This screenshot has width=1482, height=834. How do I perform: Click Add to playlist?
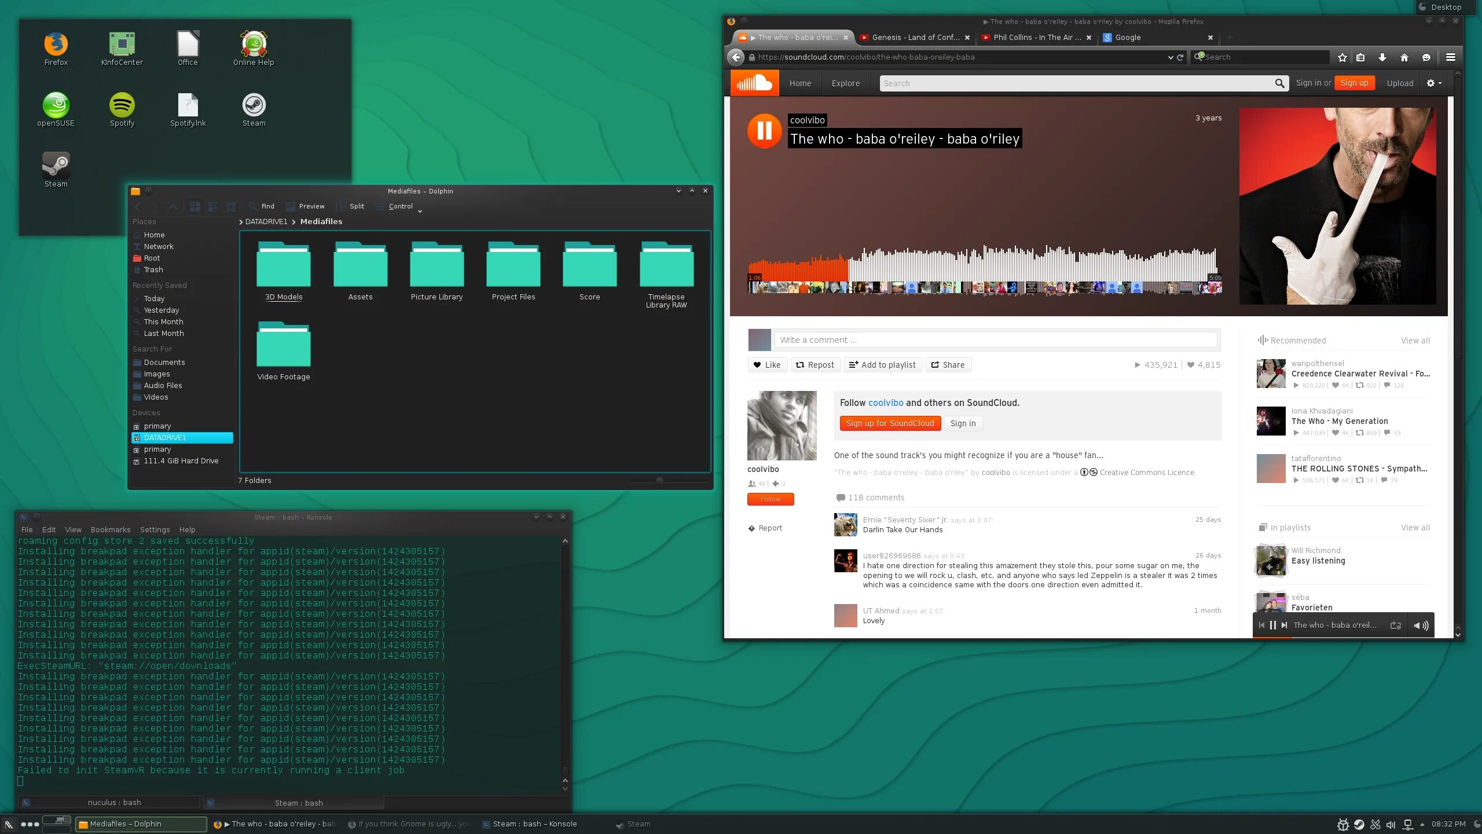click(882, 365)
